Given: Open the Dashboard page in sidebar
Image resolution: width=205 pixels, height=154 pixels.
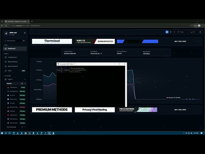Looking at the screenshot, I should [x=15, y=48].
